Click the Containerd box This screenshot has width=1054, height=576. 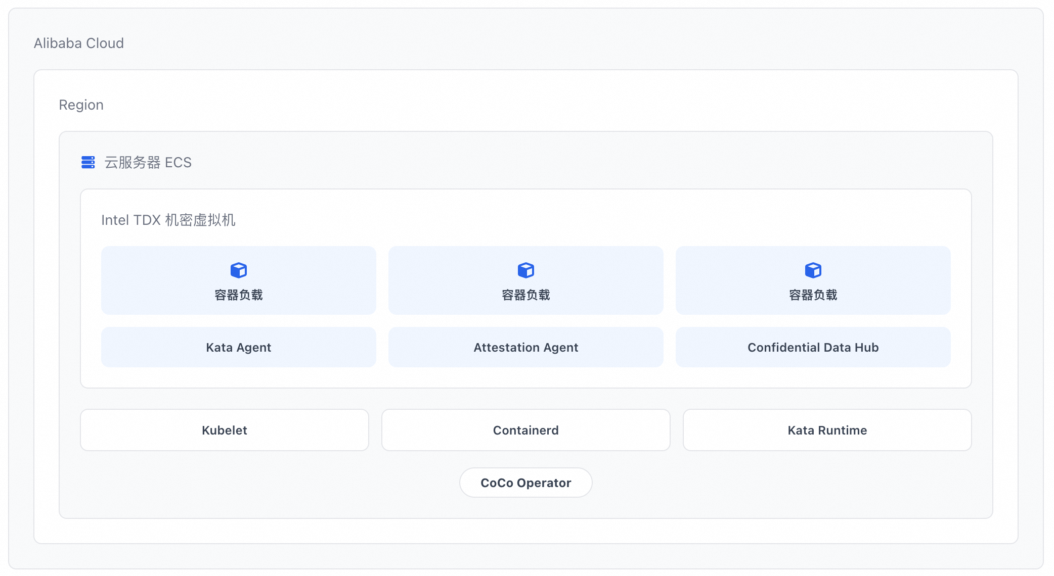tap(526, 430)
